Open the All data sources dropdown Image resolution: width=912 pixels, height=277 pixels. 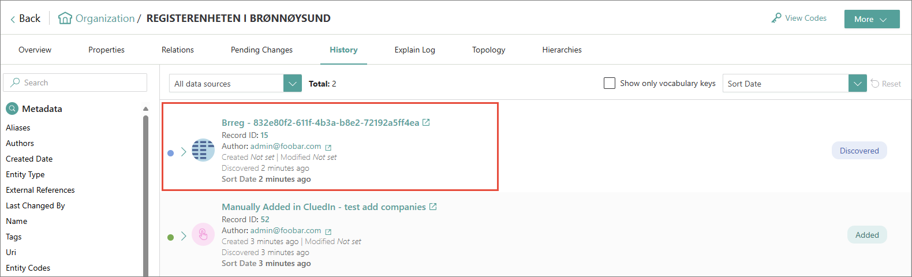(x=293, y=84)
